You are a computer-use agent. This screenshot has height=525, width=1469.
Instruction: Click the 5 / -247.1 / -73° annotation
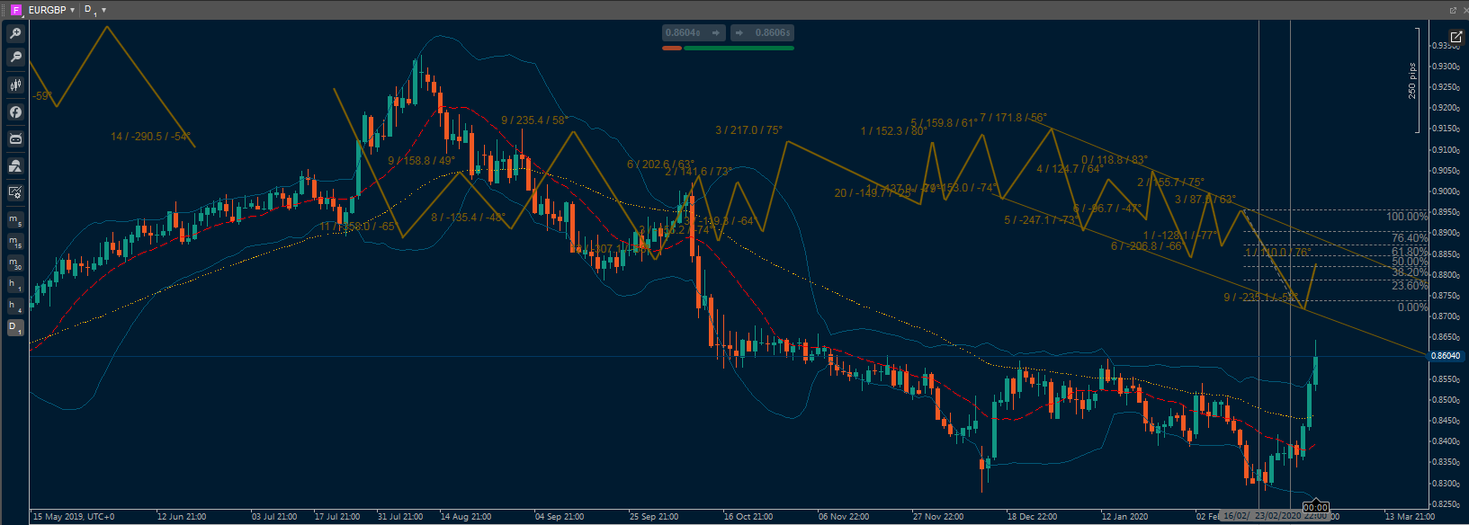point(1042,220)
